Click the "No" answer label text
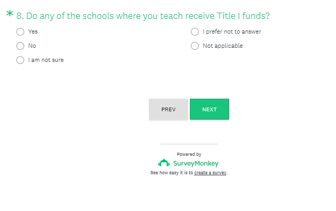This screenshot has width=336, height=211. (x=32, y=46)
